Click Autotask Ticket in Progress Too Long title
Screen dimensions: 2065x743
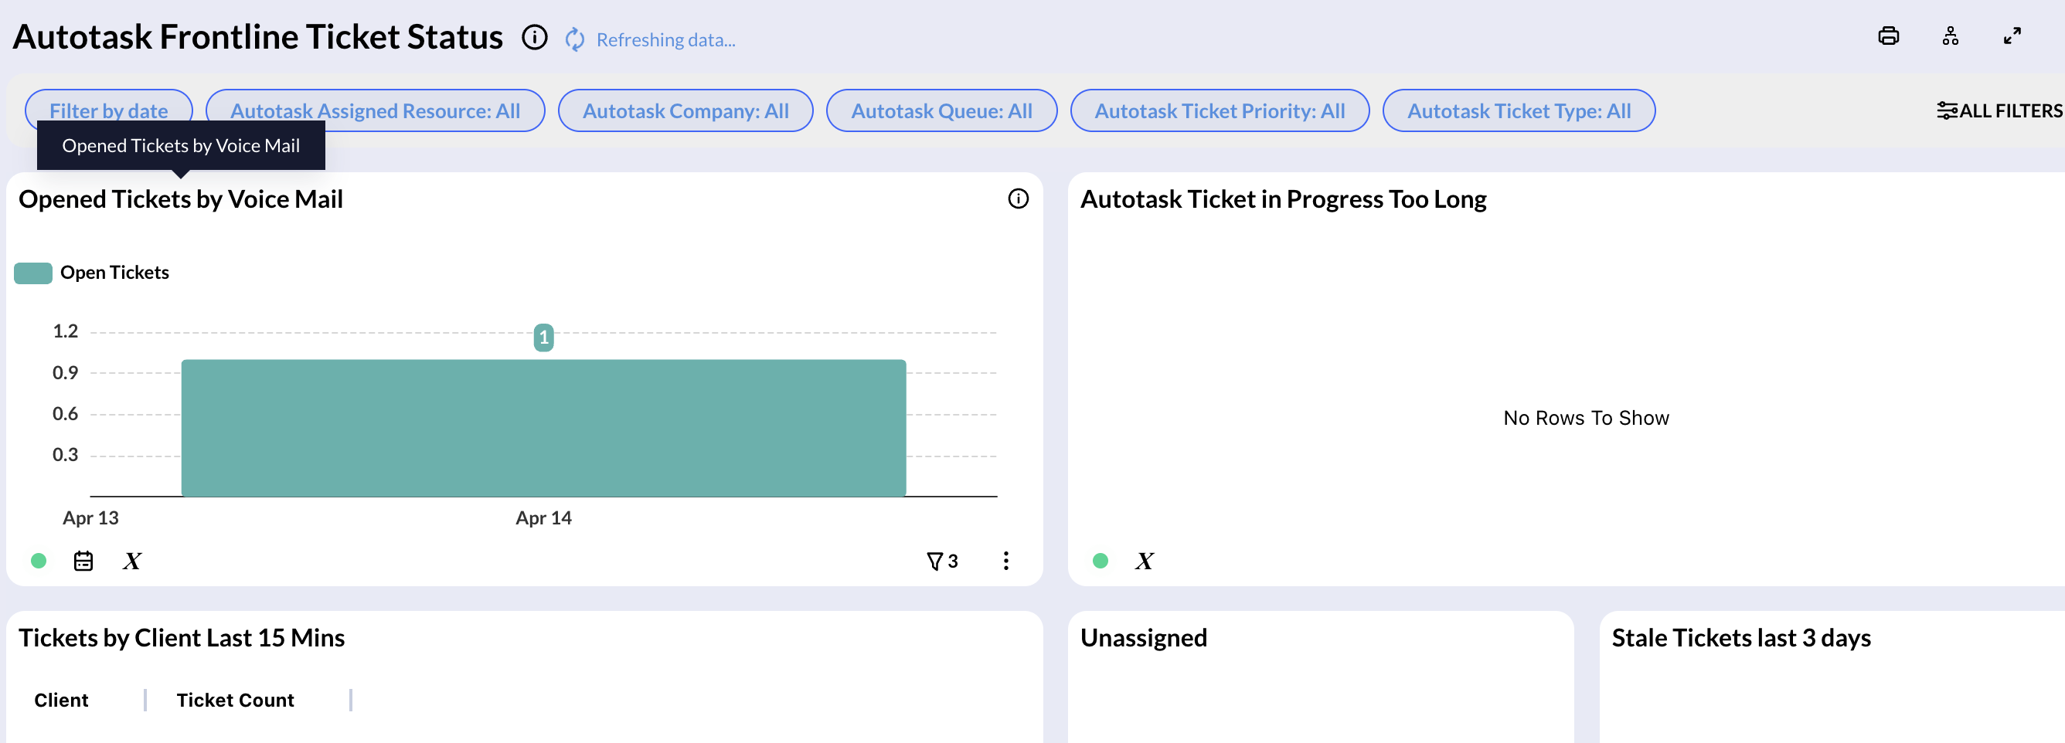pyautogui.click(x=1284, y=198)
